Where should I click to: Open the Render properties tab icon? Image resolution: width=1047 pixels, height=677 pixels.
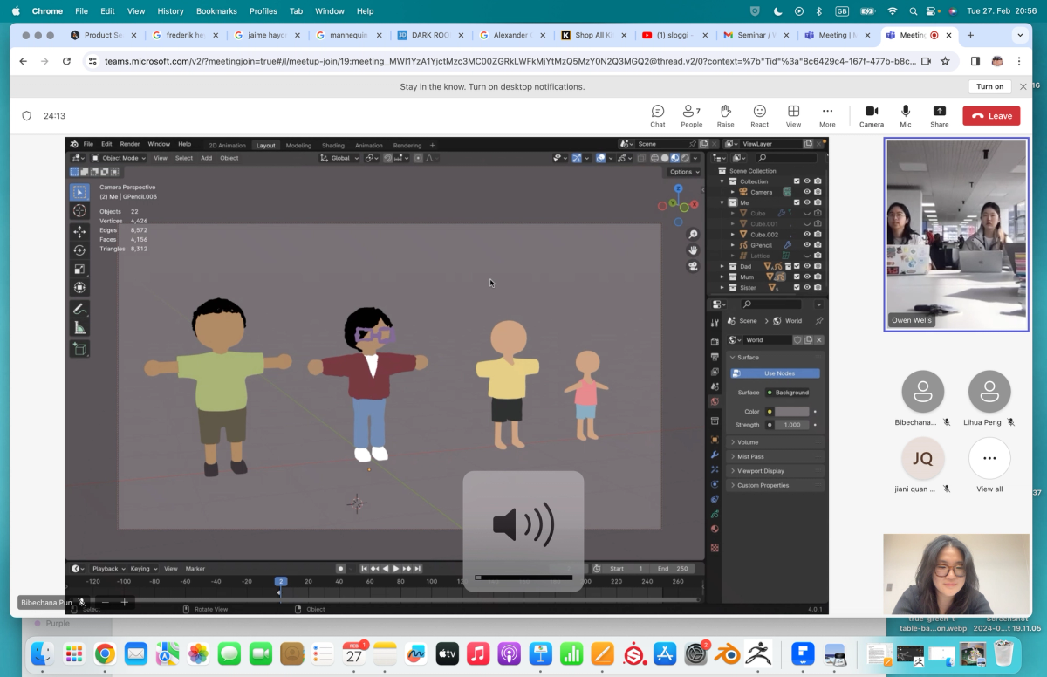click(x=715, y=341)
